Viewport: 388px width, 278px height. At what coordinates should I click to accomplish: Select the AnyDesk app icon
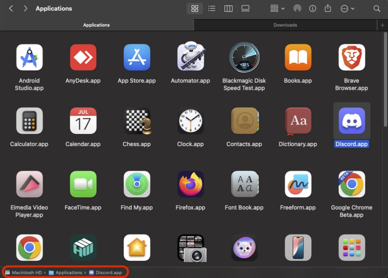click(83, 57)
